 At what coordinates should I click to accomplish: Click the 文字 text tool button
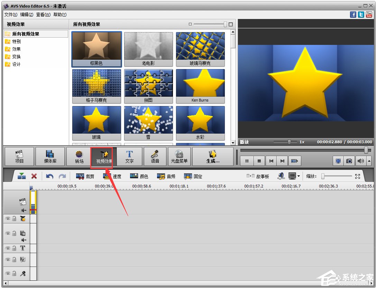click(x=129, y=156)
